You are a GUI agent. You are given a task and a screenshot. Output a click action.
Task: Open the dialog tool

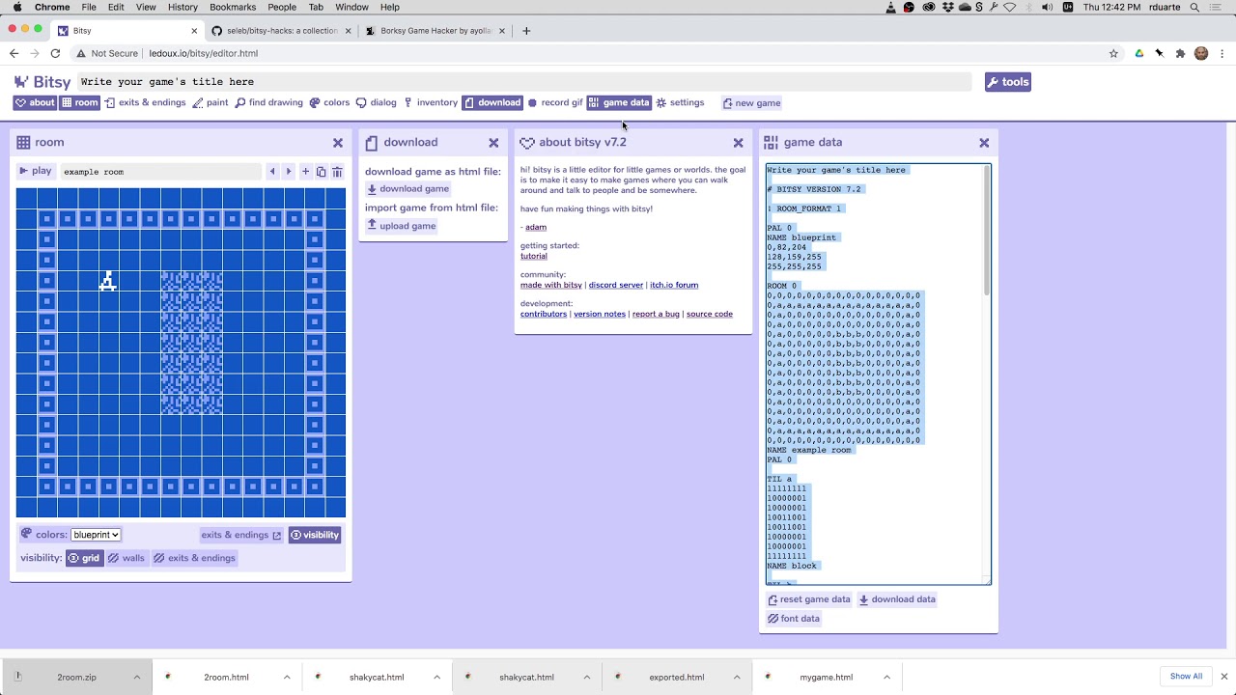pyautogui.click(x=377, y=102)
